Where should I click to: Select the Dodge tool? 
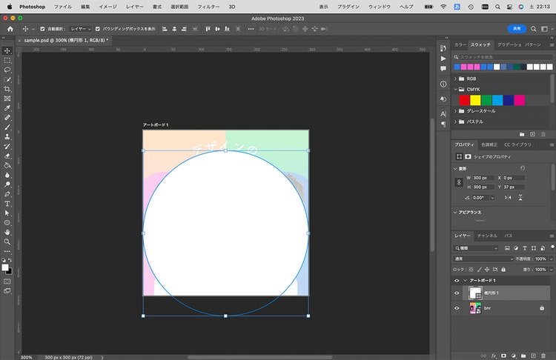7,184
